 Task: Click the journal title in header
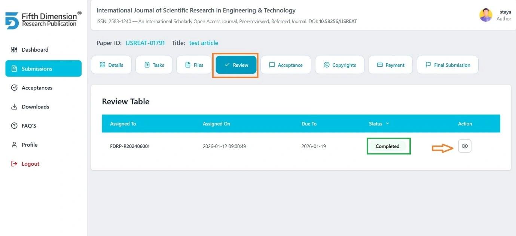click(x=196, y=10)
